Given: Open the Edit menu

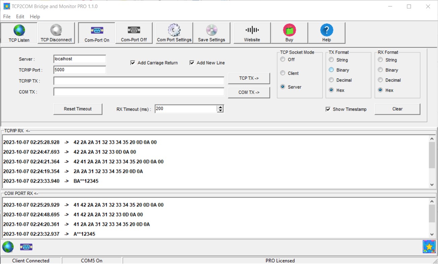Looking at the screenshot, I should click(20, 16).
